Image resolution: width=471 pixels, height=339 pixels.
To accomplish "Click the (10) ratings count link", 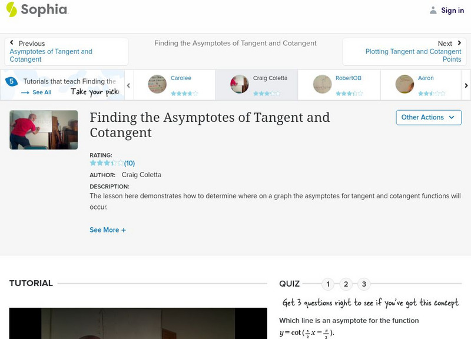I will (128, 164).
